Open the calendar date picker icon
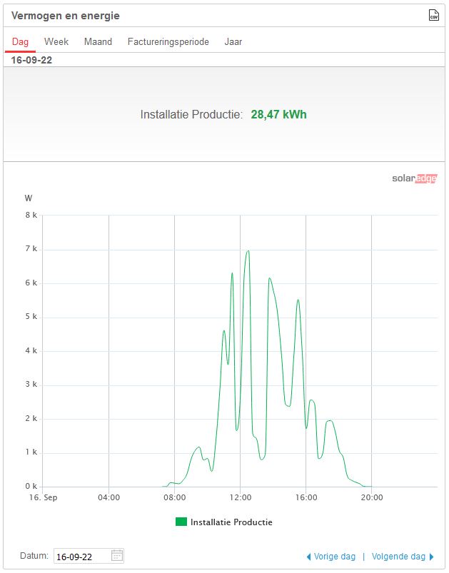The image size is (449, 573). [117, 556]
